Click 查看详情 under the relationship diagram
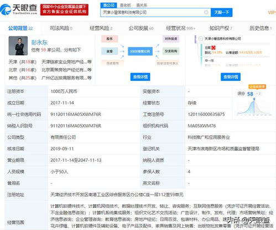 [x=140, y=76]
